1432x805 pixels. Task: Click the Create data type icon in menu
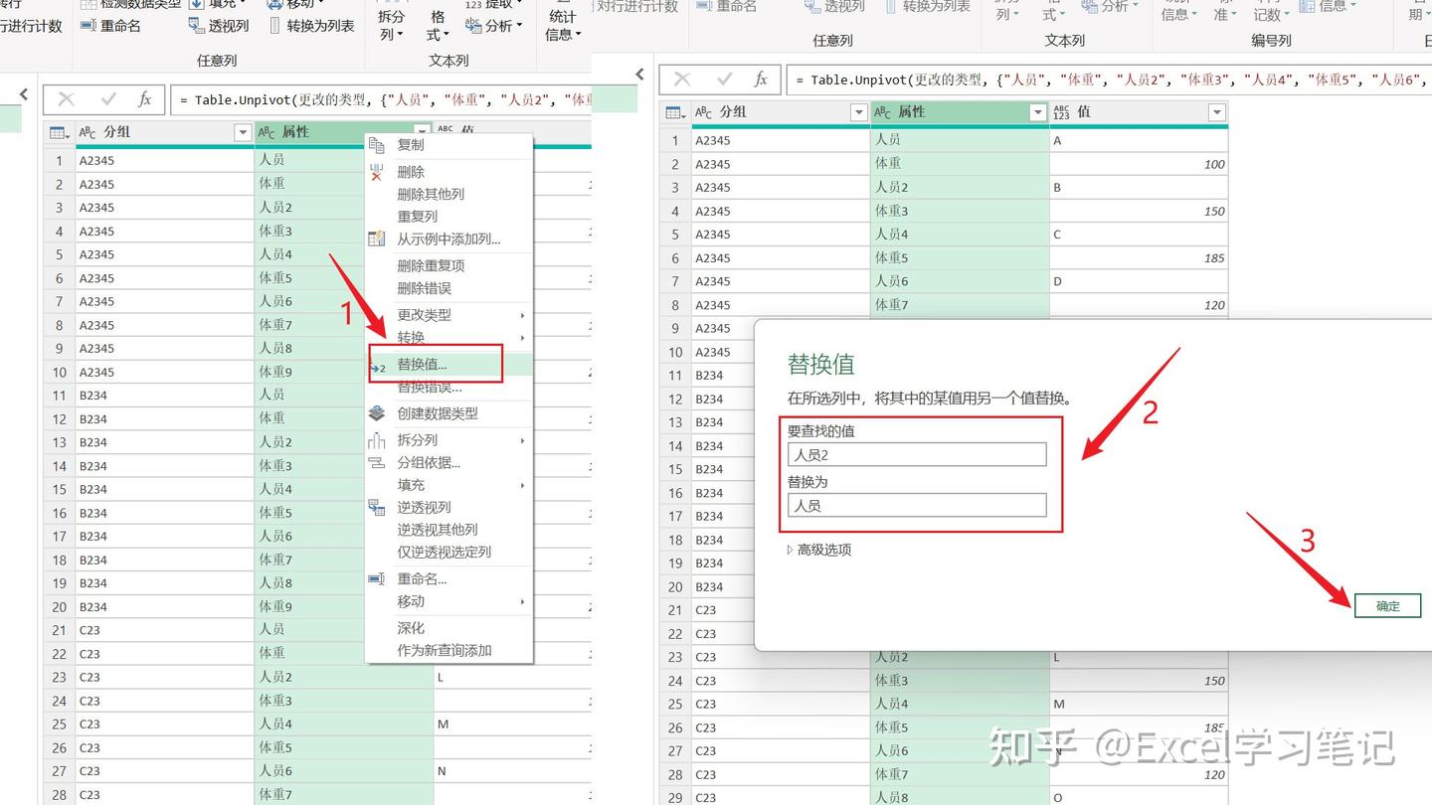coord(377,413)
